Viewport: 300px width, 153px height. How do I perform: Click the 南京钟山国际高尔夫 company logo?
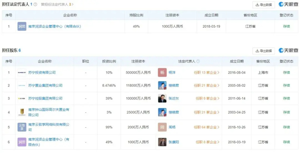[x=22, y=112]
